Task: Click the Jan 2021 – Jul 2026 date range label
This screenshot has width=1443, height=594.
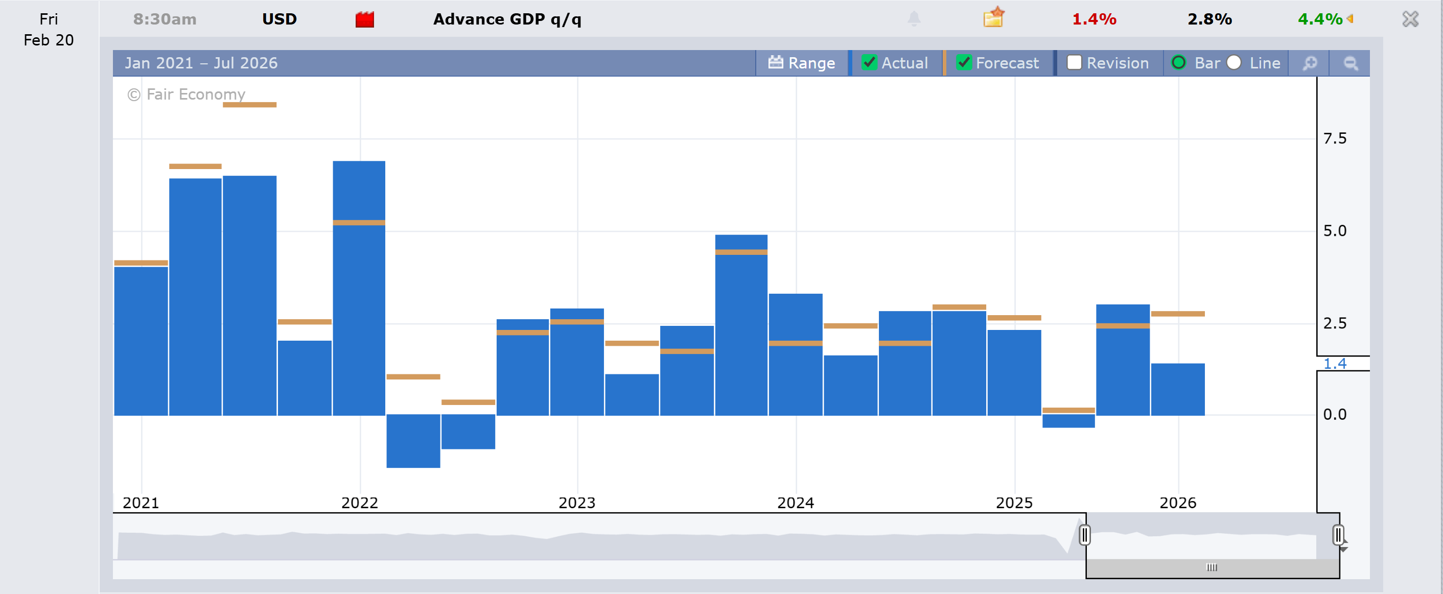Action: point(201,63)
